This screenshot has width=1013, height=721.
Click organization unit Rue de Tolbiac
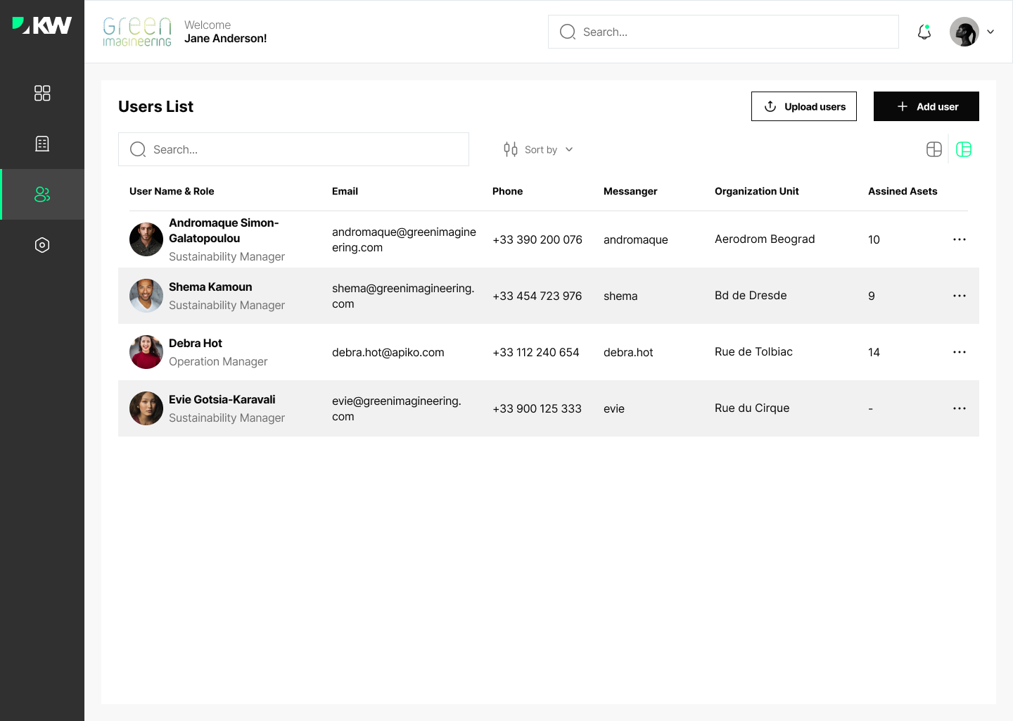(753, 351)
